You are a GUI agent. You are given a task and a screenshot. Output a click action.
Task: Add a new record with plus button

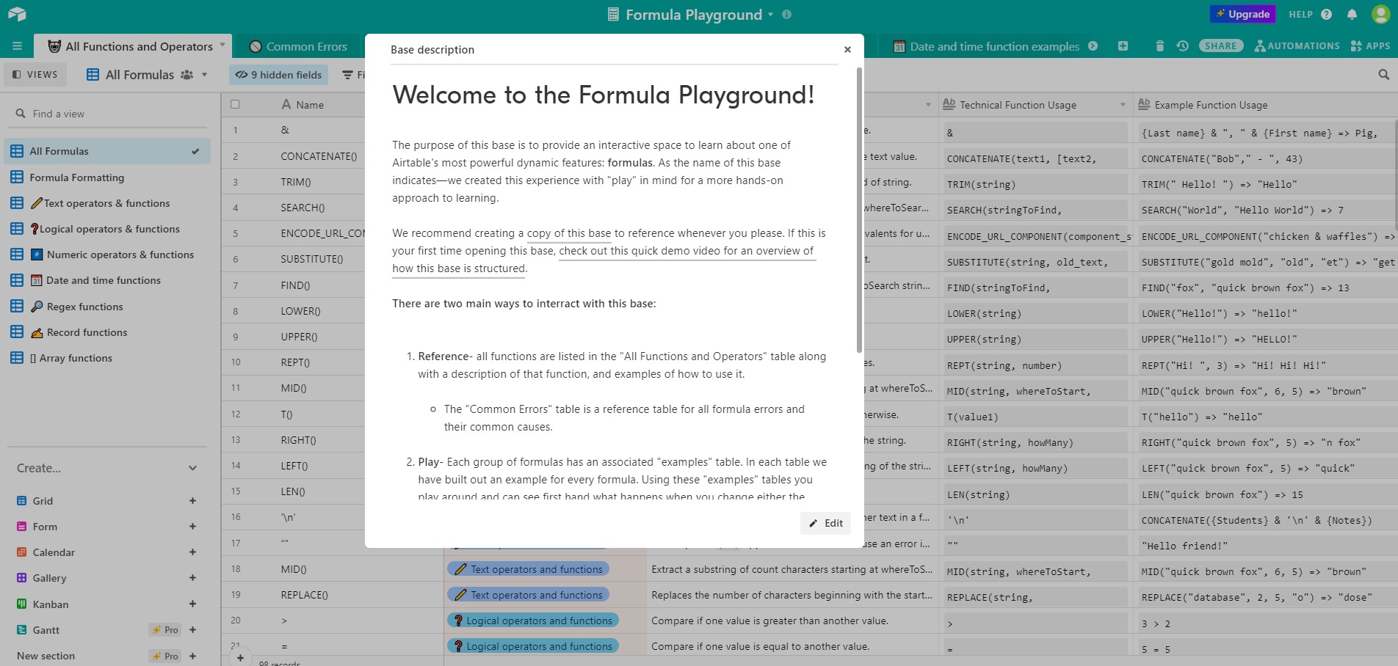240,658
